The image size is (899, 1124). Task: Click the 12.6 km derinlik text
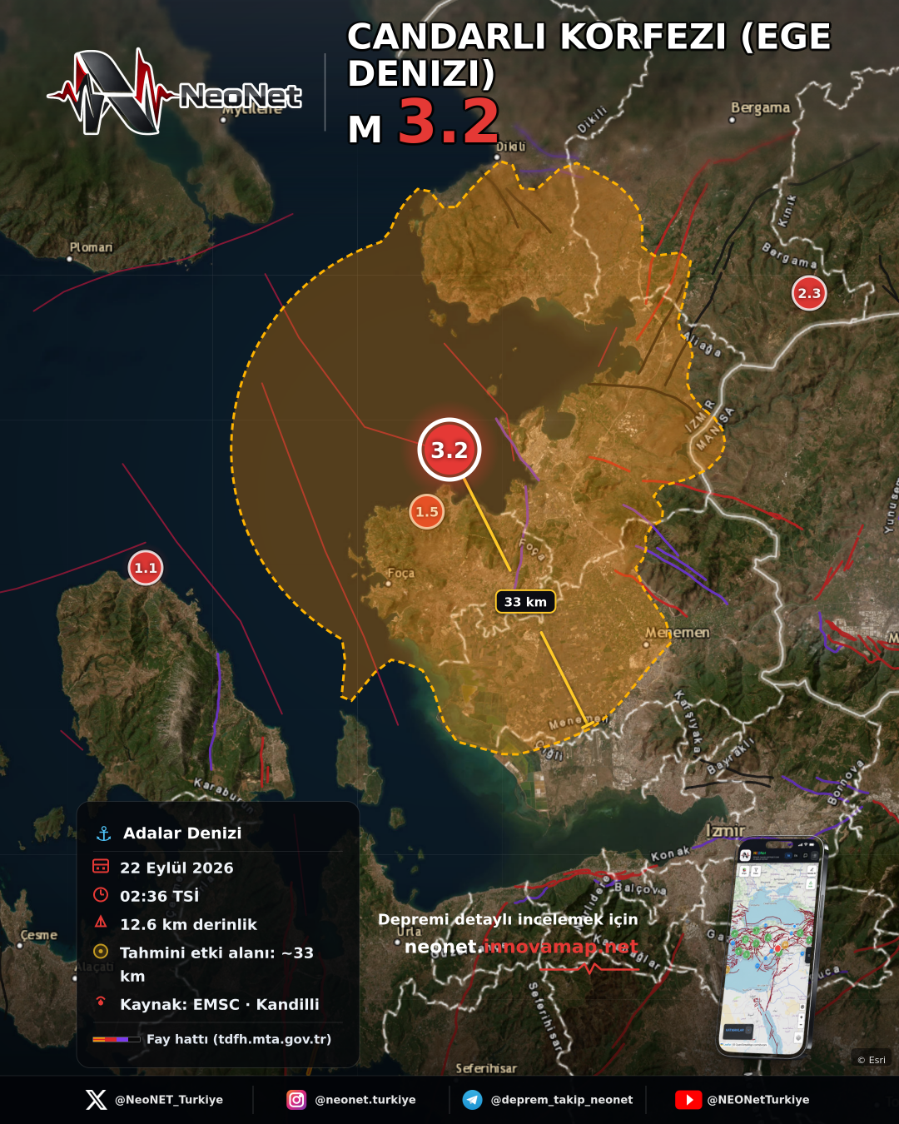coord(188,924)
